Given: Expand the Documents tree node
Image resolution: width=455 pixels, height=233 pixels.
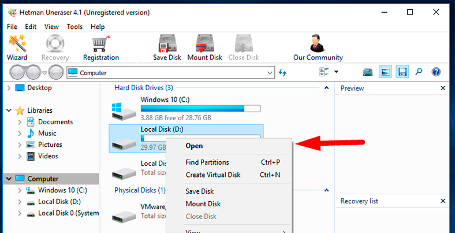Looking at the screenshot, I should [20, 122].
